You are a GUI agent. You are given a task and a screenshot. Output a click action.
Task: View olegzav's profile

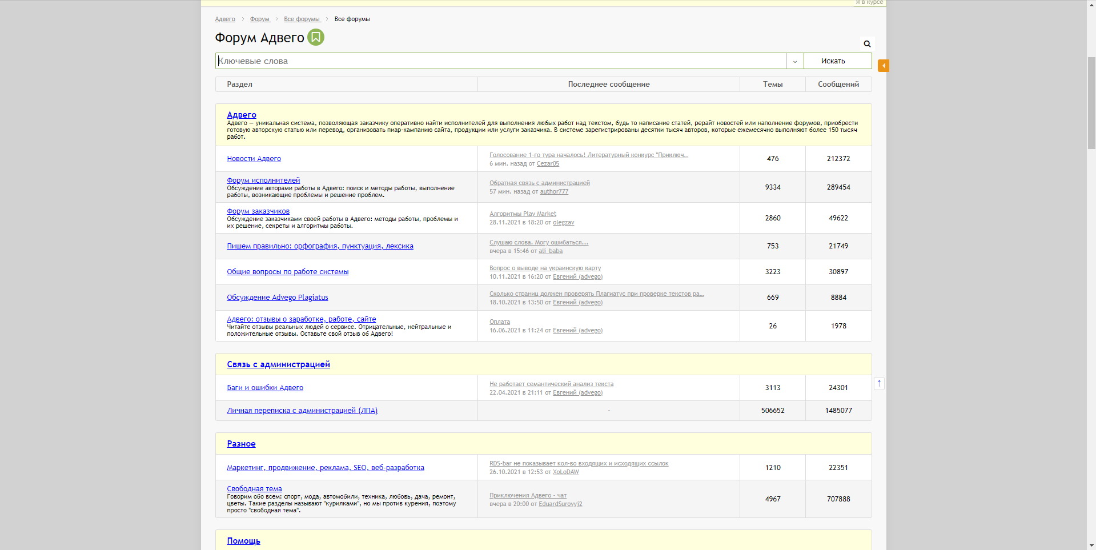coord(564,223)
